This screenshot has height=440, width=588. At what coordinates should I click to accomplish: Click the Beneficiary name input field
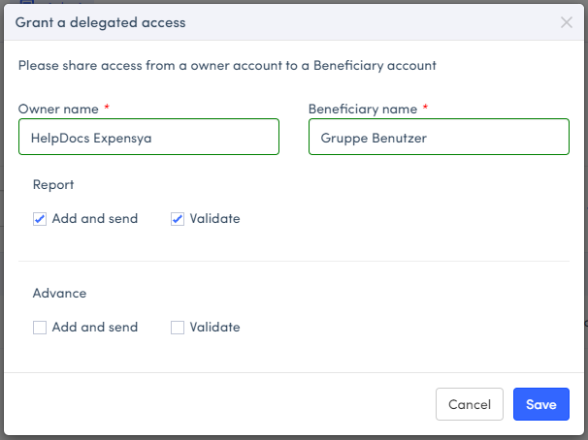(439, 138)
